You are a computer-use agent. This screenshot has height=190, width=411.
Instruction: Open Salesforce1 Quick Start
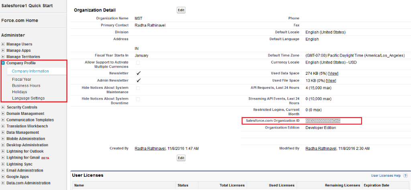(27, 6)
